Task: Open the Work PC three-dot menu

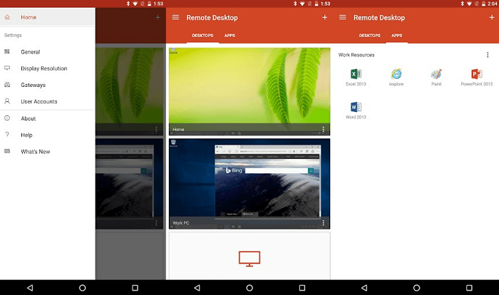Action: click(x=323, y=223)
